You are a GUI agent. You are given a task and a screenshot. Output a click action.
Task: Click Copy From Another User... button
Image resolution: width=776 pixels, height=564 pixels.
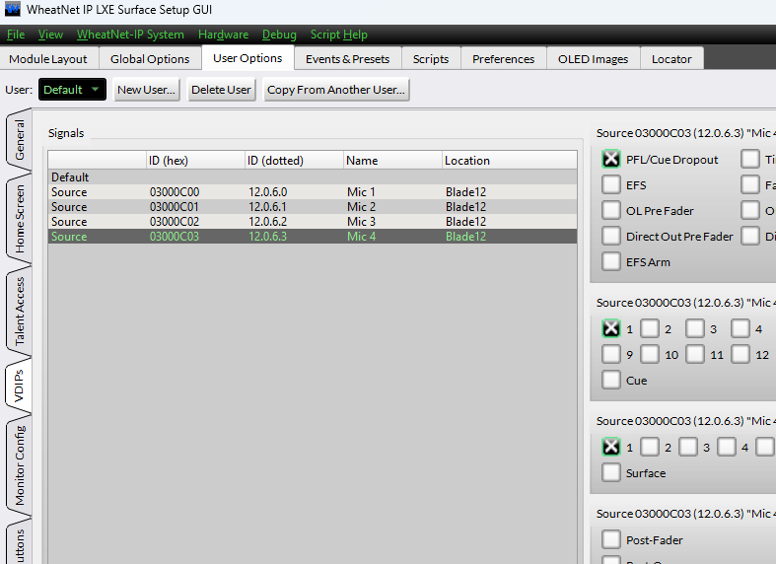336,90
